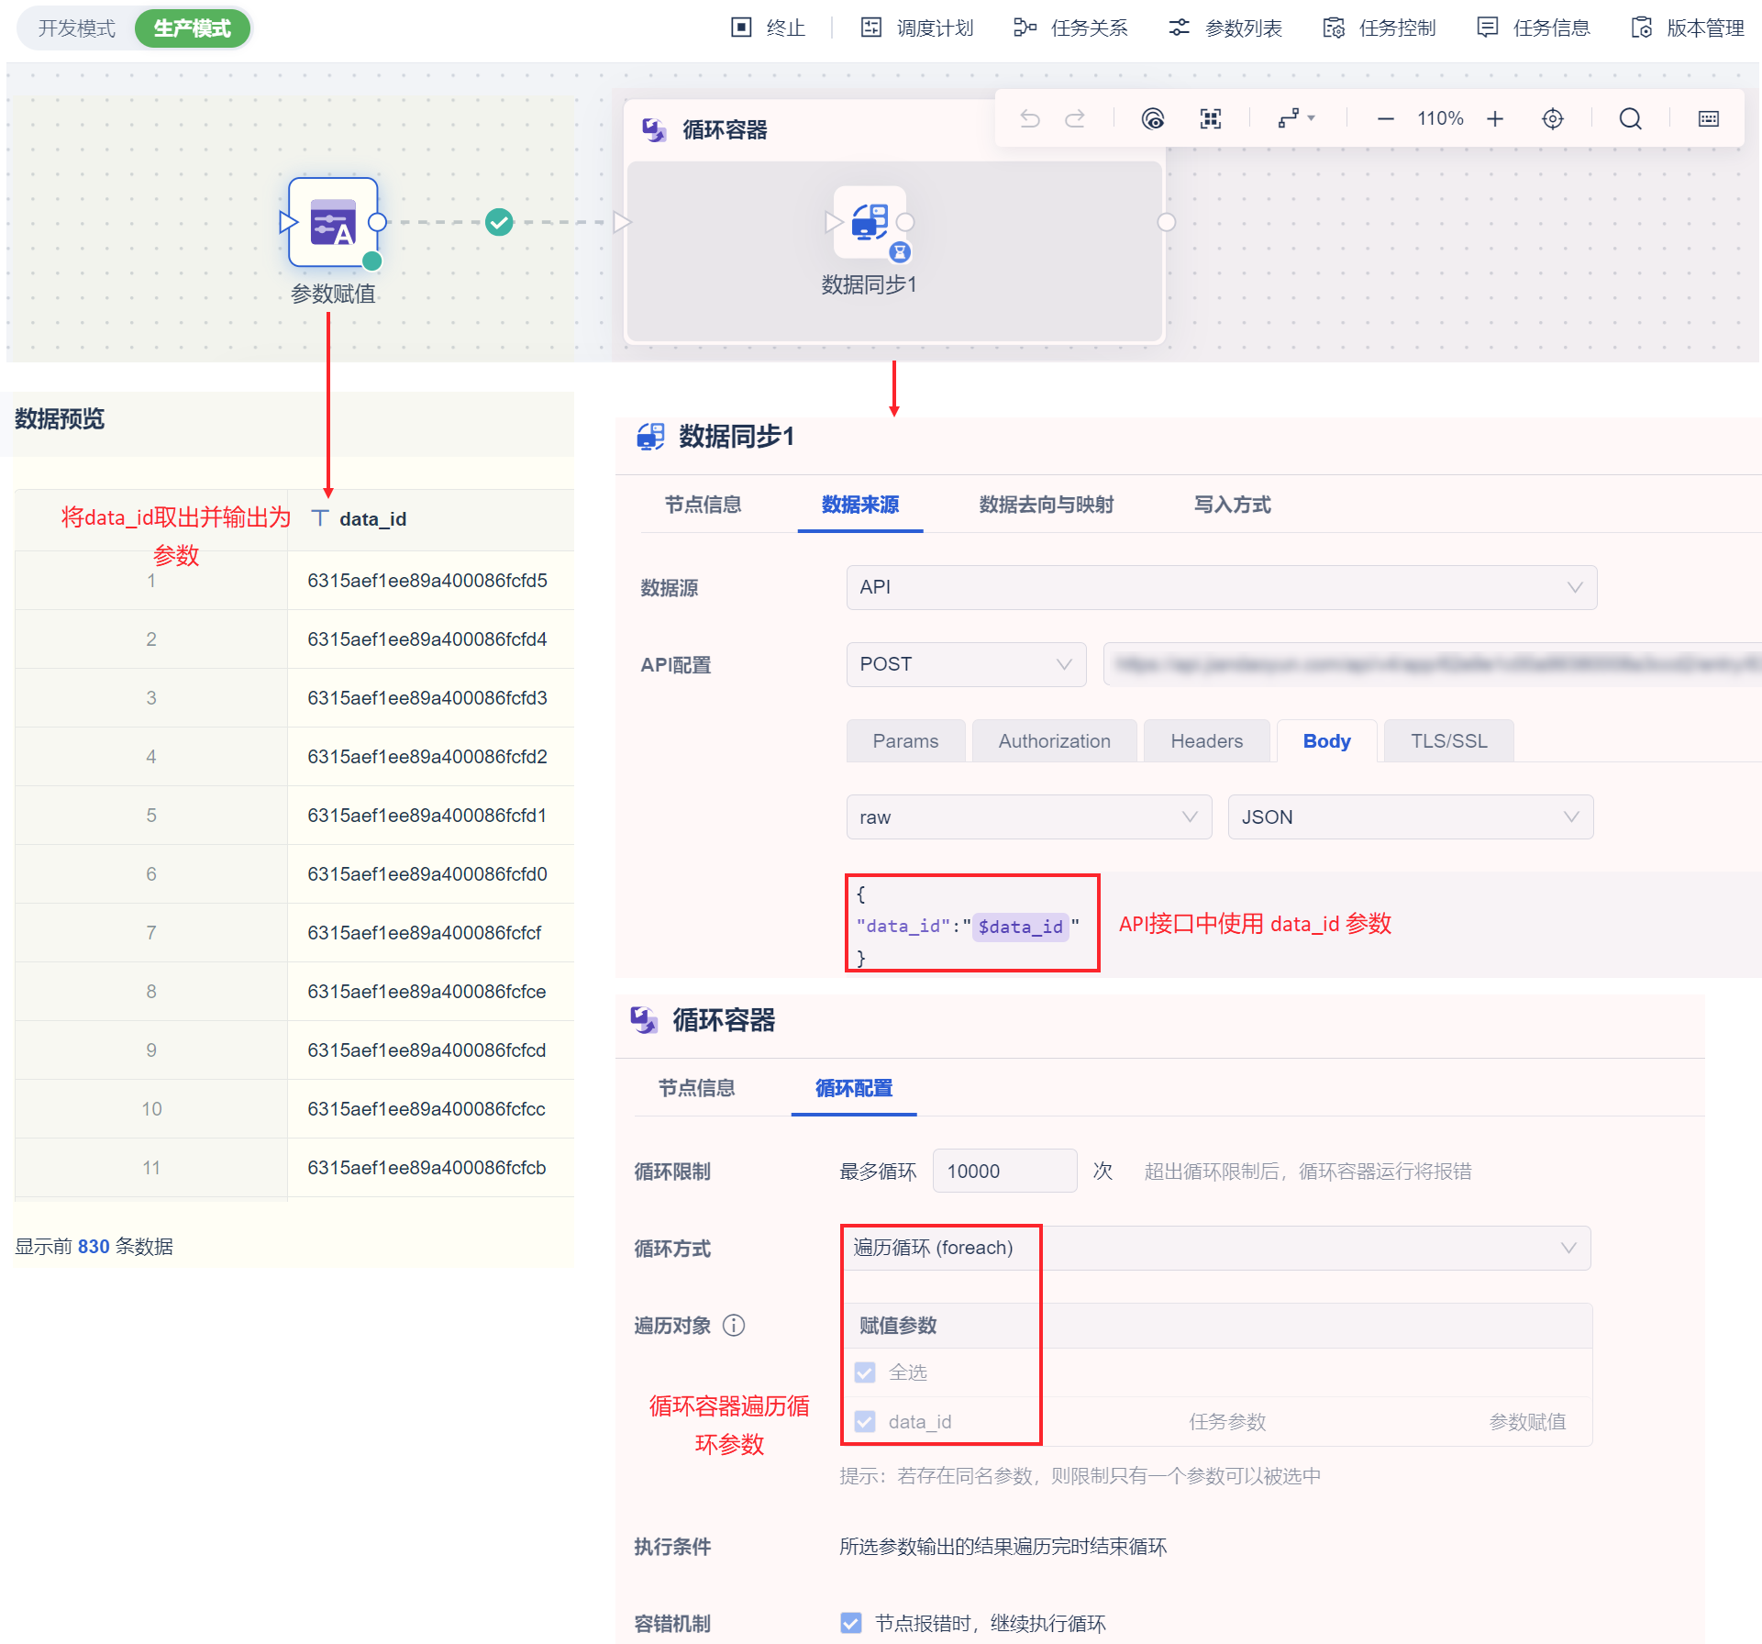Expand the 遍历循环 (foreach) dropdown
Viewport: 1762px width, 1644px height.
1215,1248
